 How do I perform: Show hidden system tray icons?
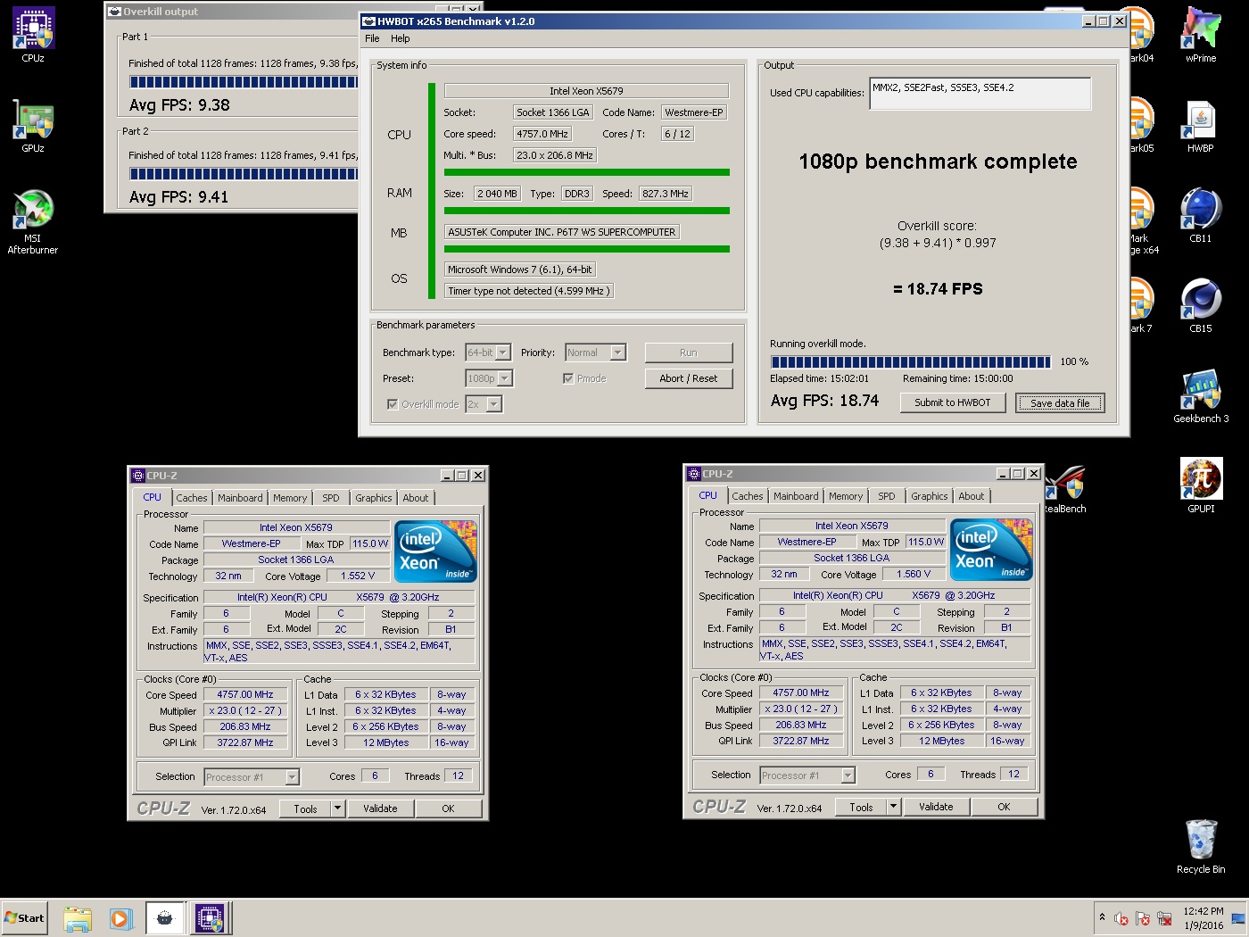[1102, 917]
